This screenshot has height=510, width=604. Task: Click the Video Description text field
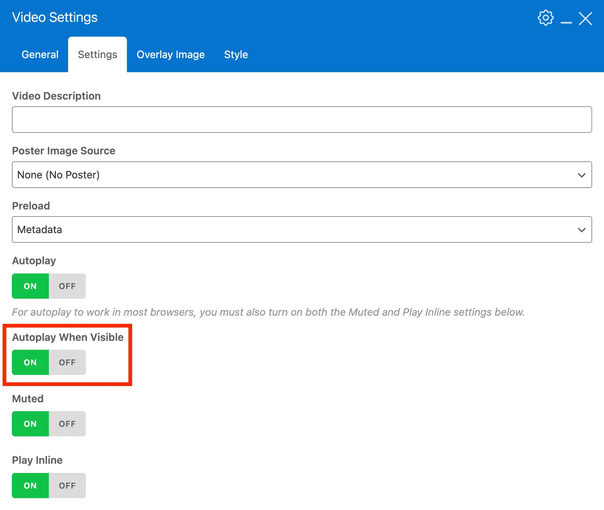tap(302, 120)
